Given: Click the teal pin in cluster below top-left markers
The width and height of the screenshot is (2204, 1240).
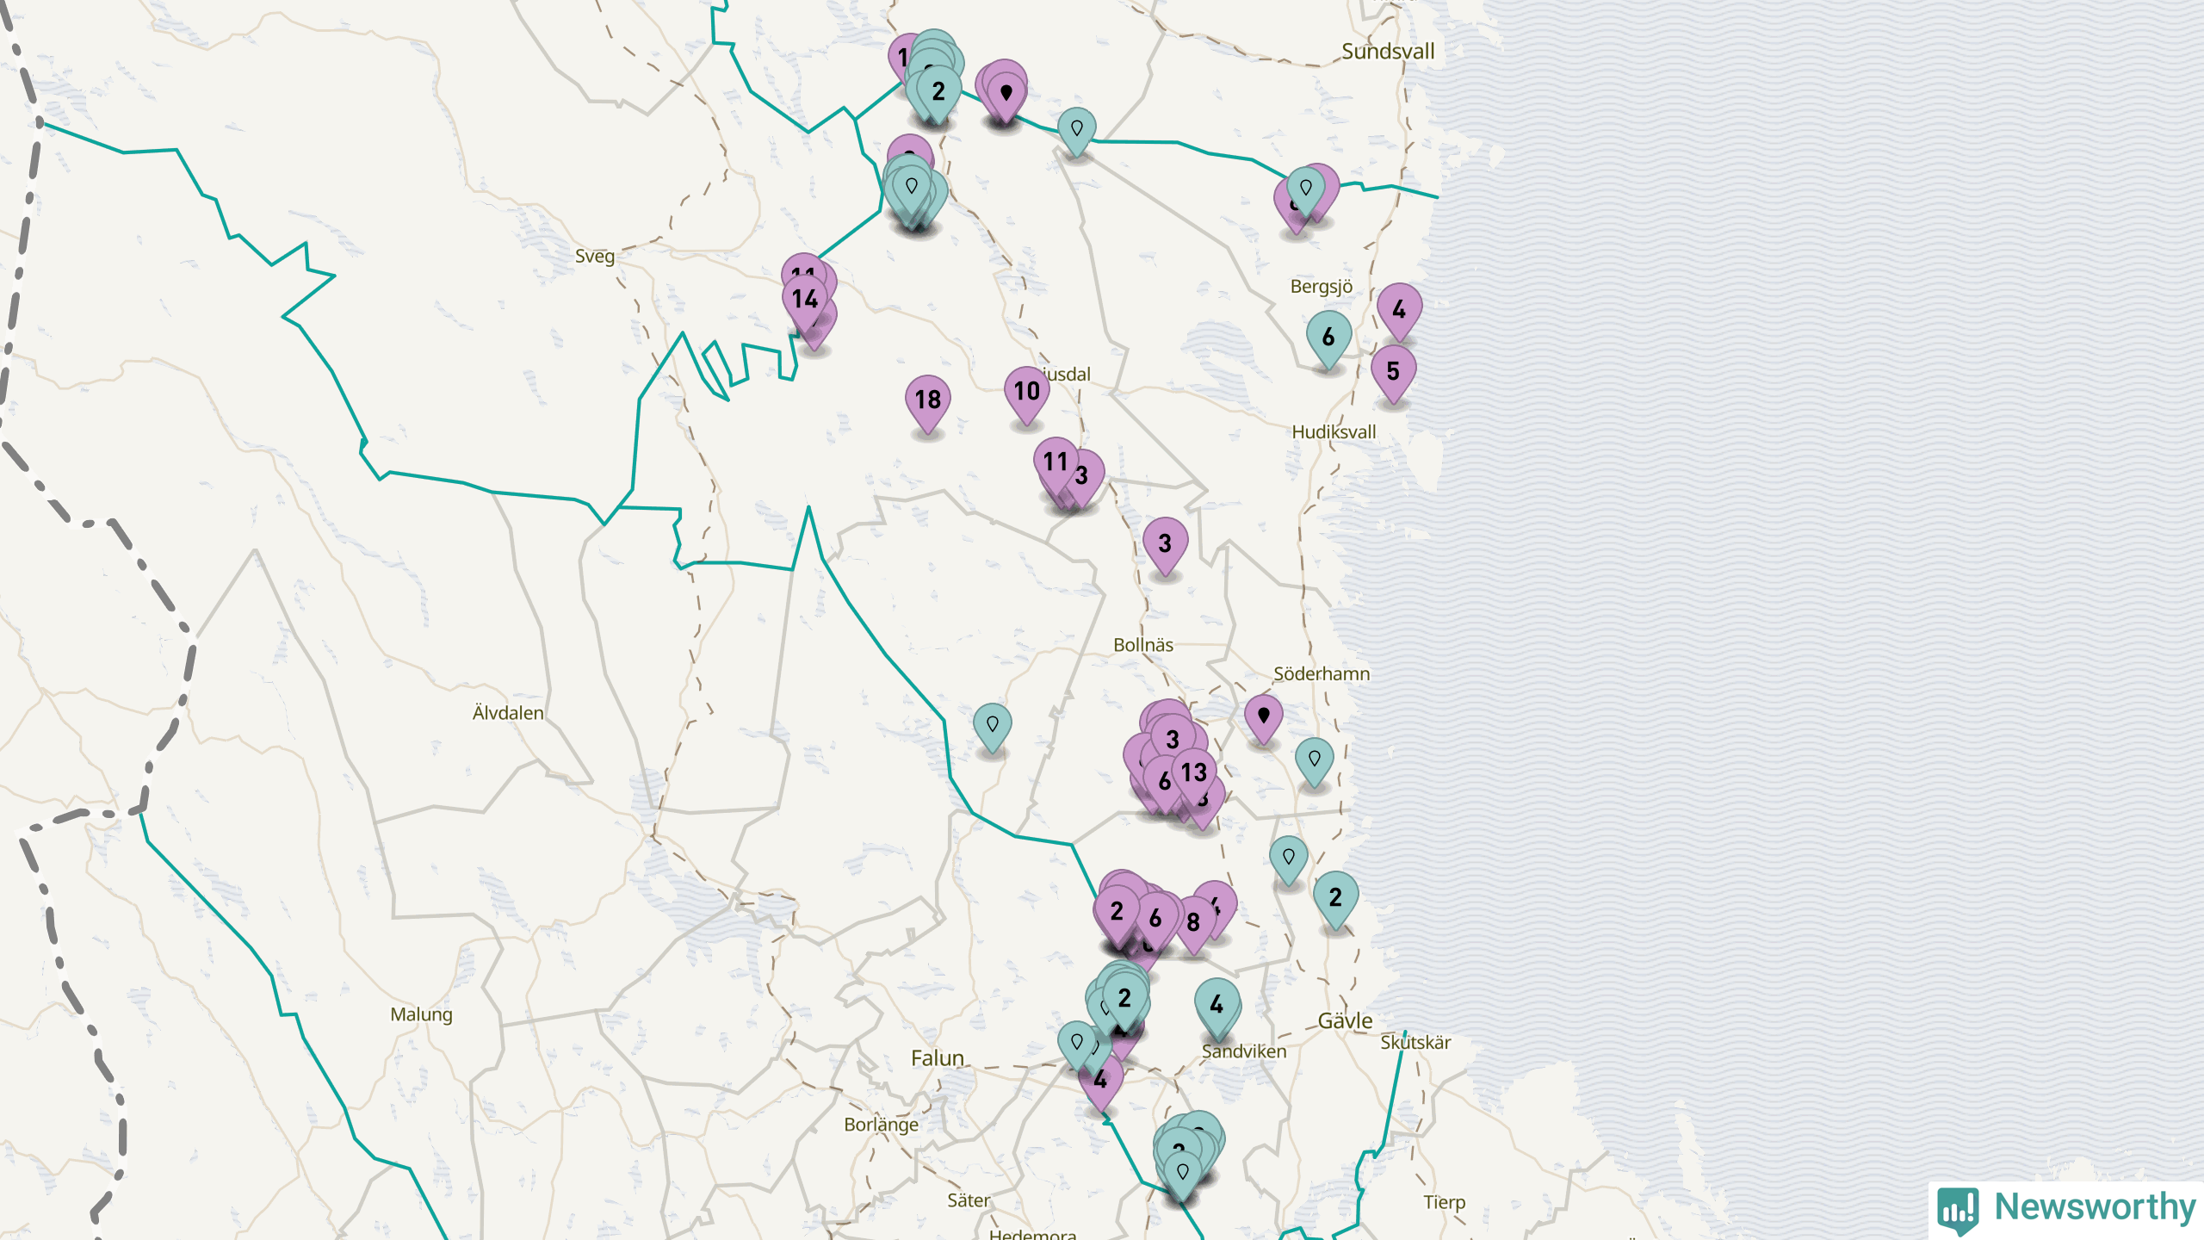Looking at the screenshot, I should pos(911,190).
